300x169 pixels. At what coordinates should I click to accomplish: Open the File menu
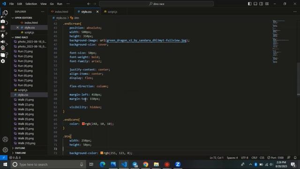11,4
